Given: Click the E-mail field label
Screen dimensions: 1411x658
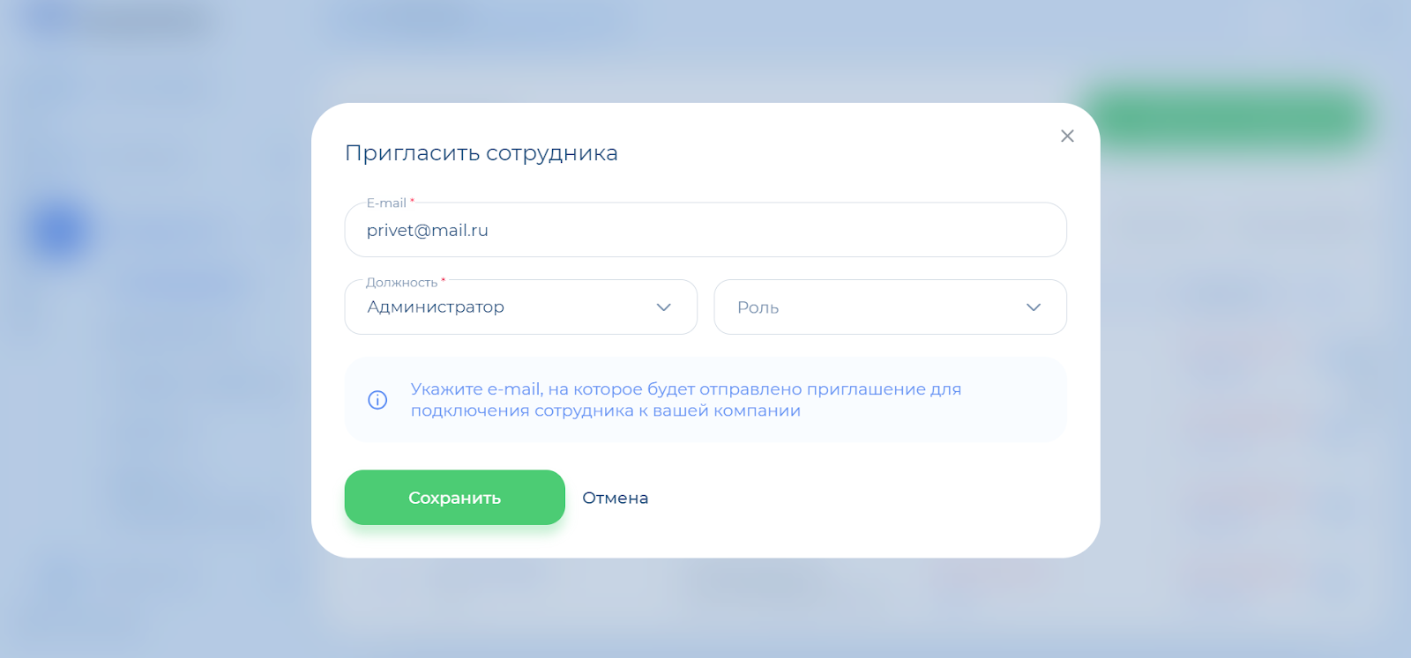Looking at the screenshot, I should coord(386,203).
